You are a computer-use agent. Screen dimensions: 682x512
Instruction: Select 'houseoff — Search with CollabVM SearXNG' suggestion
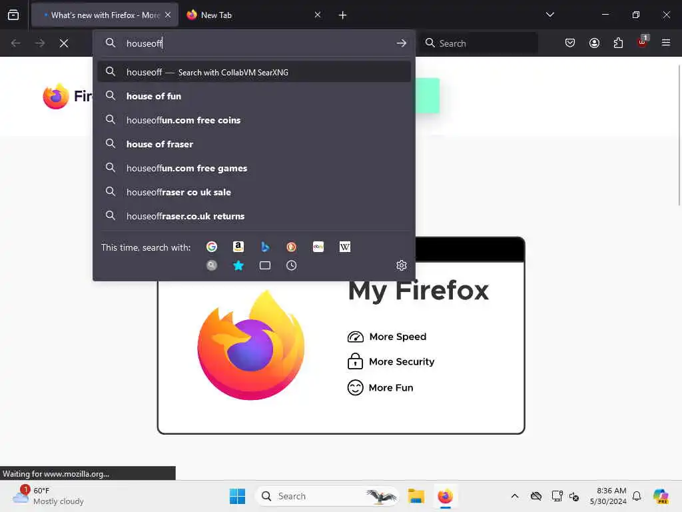(x=254, y=72)
